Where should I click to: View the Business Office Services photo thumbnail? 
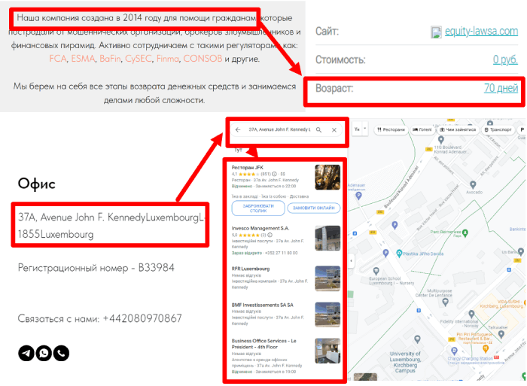327,351
